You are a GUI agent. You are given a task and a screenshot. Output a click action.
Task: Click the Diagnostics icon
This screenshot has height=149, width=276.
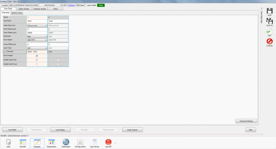[x=51, y=142]
